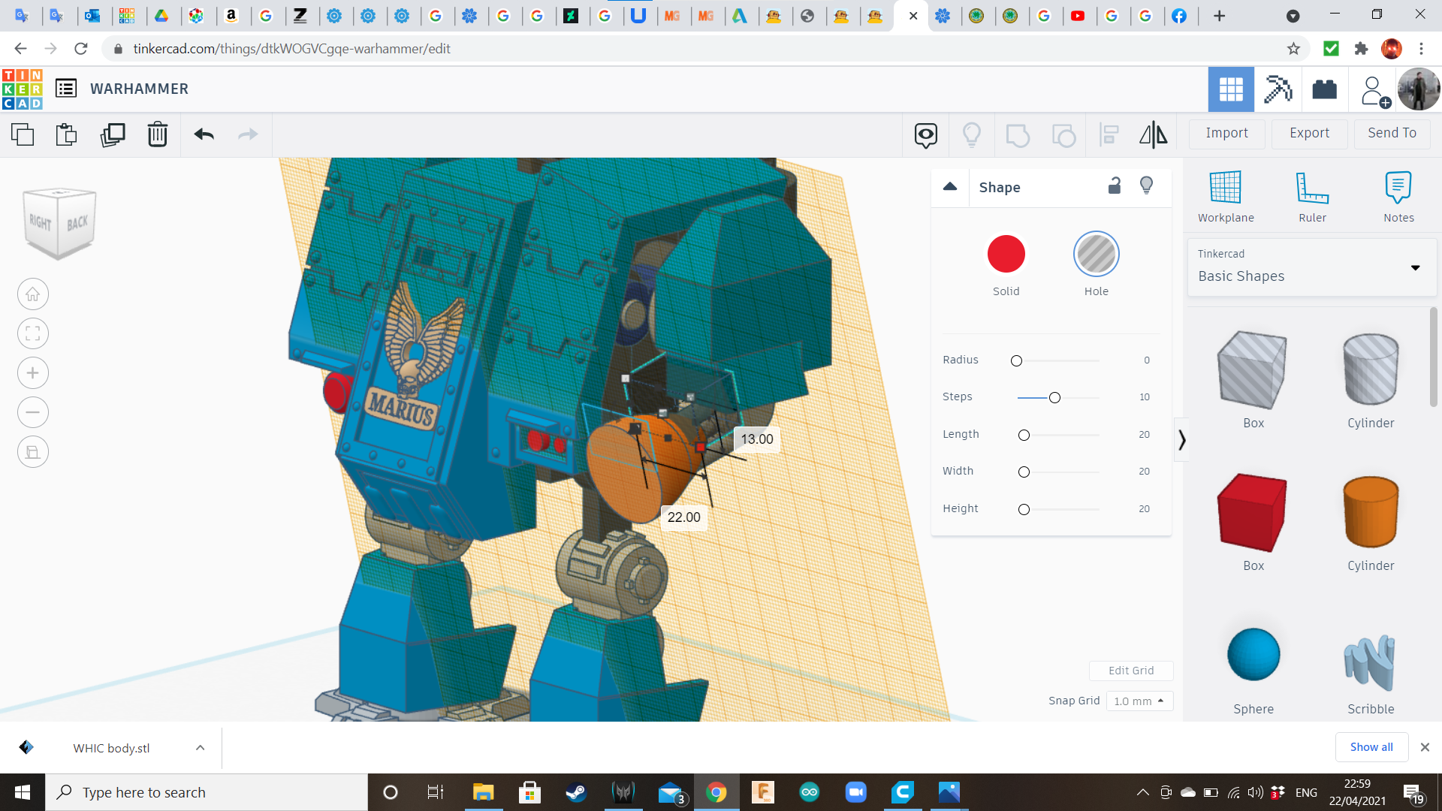Toggle the lock editing icon
The image size is (1442, 811).
point(1115,186)
